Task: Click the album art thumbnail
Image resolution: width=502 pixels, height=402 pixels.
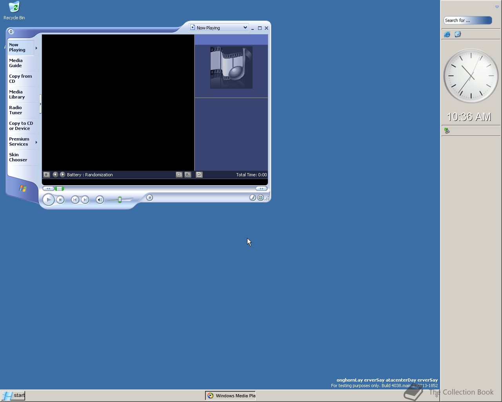Action: pyautogui.click(x=231, y=68)
